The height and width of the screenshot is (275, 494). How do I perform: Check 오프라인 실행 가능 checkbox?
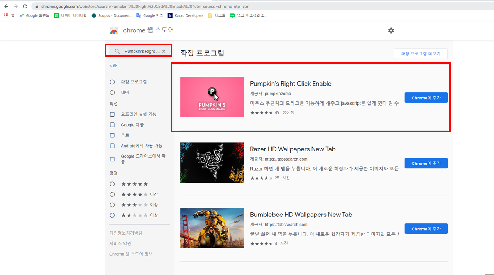(112, 114)
